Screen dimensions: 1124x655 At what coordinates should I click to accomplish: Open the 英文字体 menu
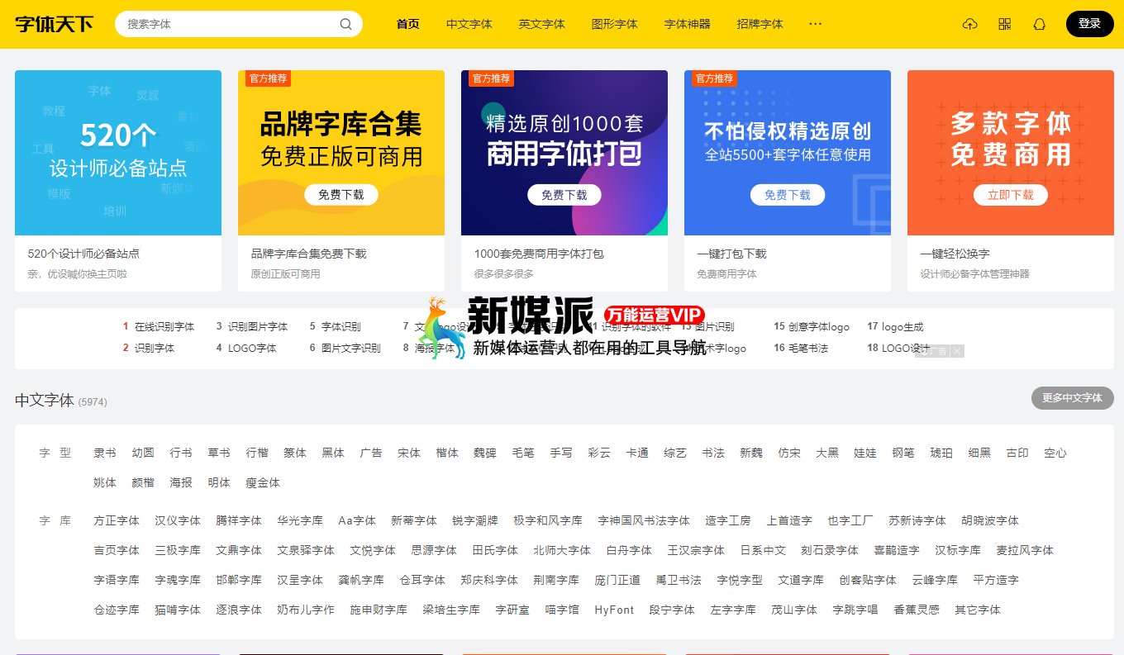(542, 24)
